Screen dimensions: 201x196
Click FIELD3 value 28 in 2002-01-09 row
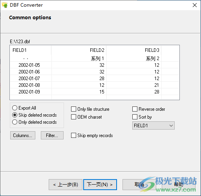coord(134,92)
